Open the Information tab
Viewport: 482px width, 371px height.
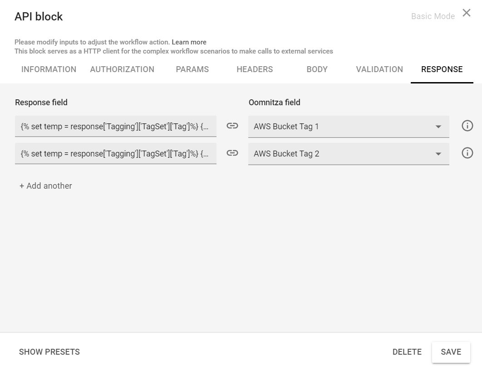(49, 69)
